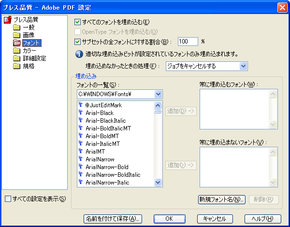Select ArialNarrow-BoldItalic in font list
This screenshot has width=290, height=227.
coord(113,175)
